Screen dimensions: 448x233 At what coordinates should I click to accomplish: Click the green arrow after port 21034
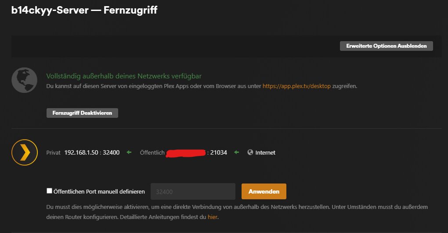(x=237, y=152)
